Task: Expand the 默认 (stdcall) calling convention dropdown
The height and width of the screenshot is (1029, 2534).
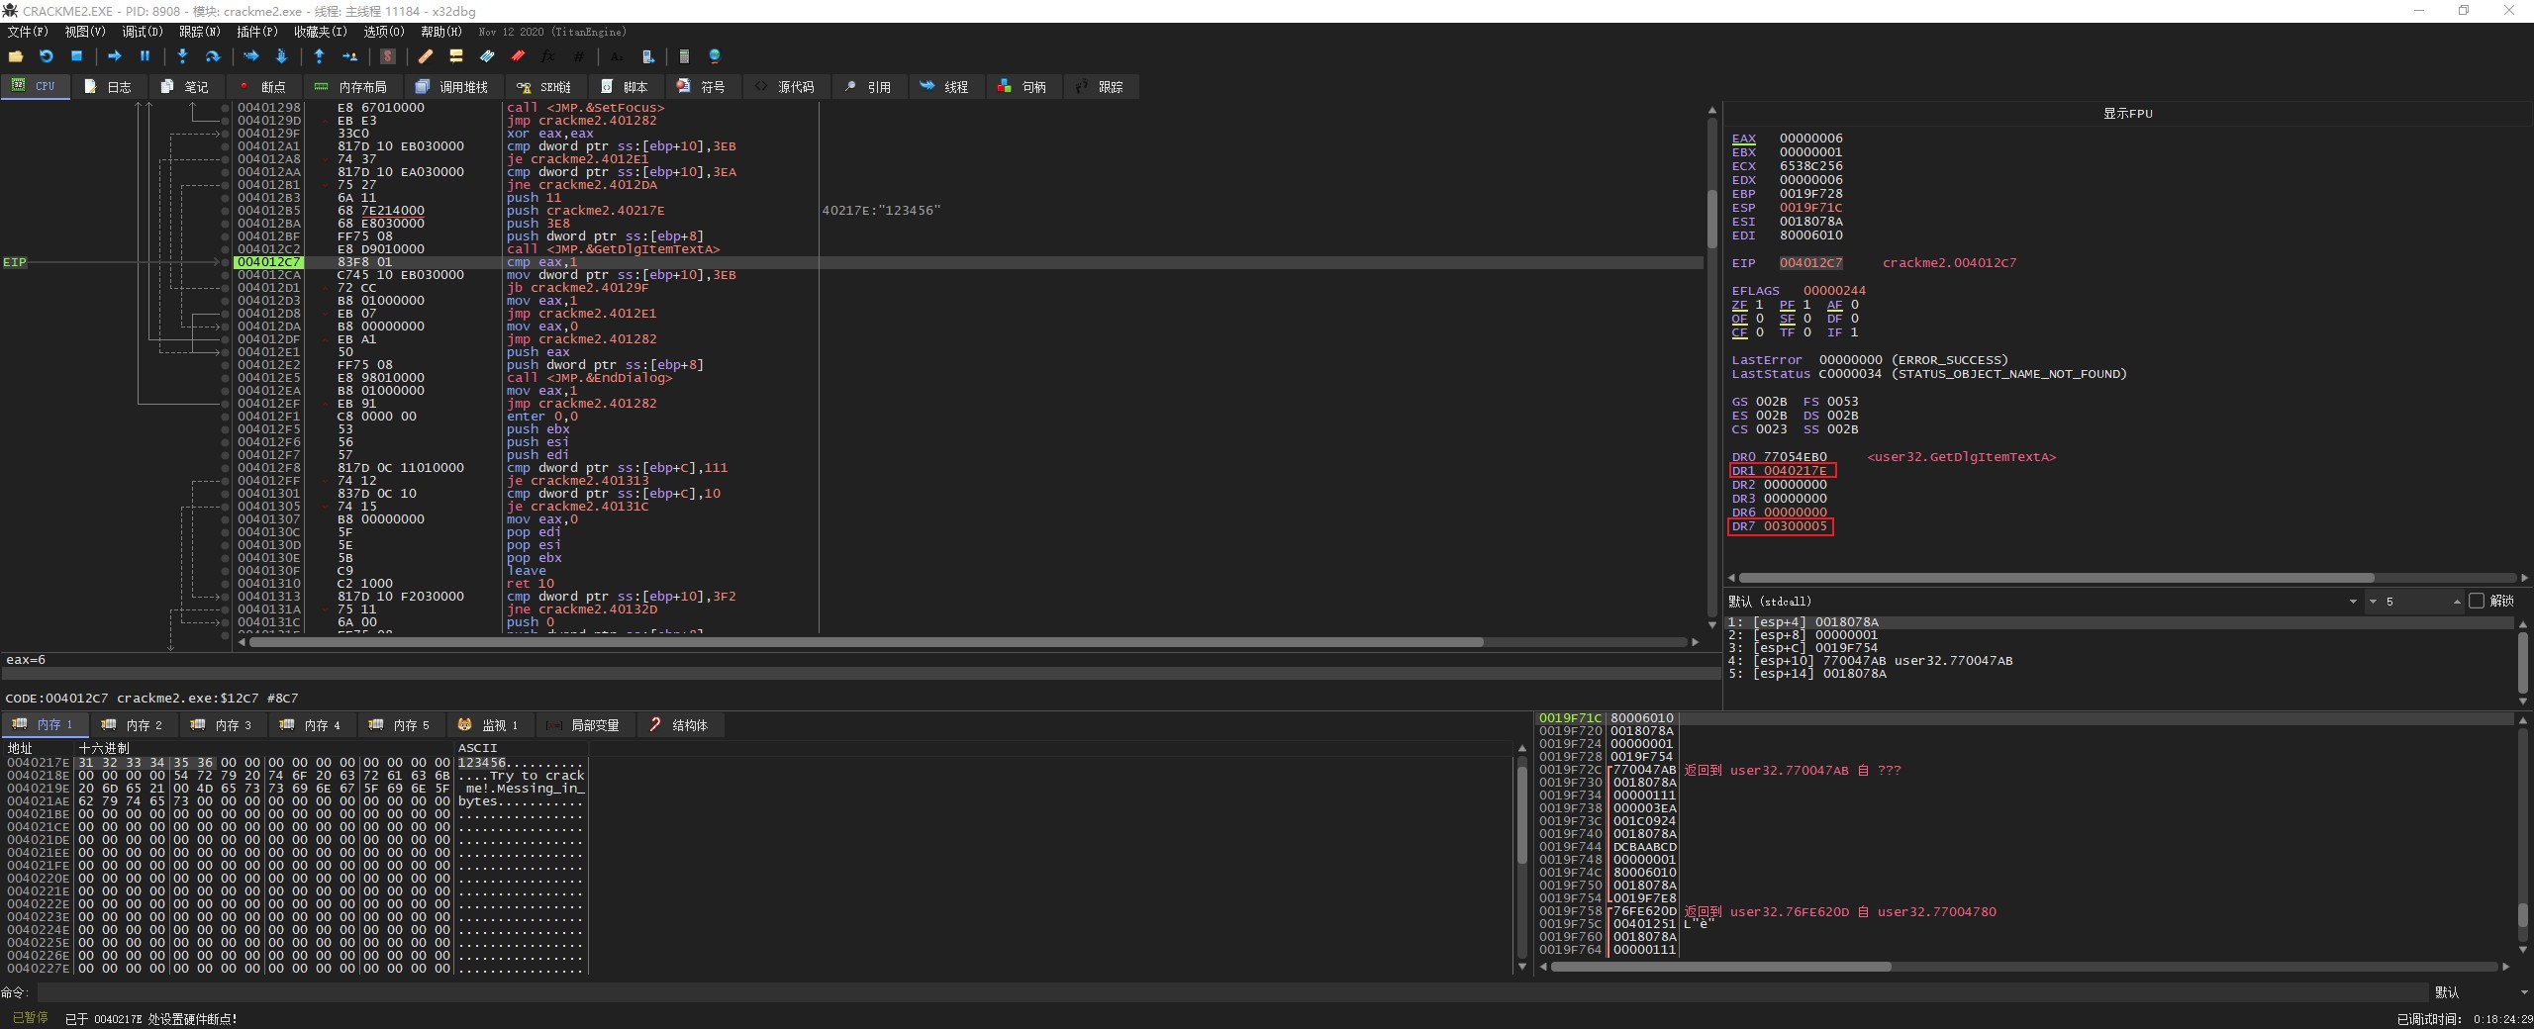Action: coord(2353,602)
